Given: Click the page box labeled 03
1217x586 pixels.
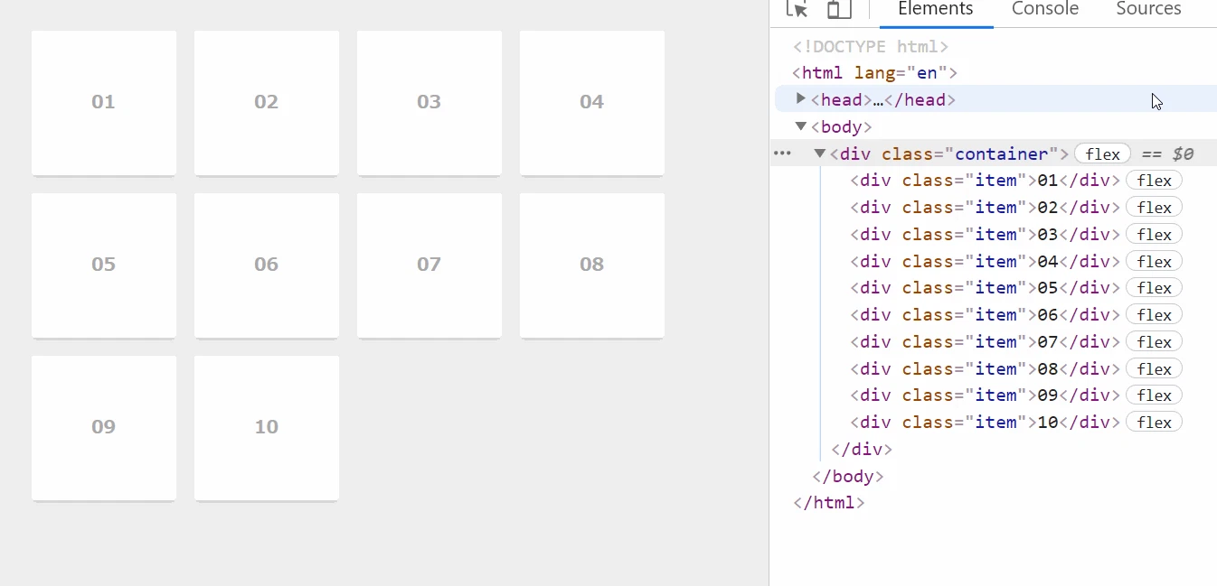Looking at the screenshot, I should tap(429, 103).
